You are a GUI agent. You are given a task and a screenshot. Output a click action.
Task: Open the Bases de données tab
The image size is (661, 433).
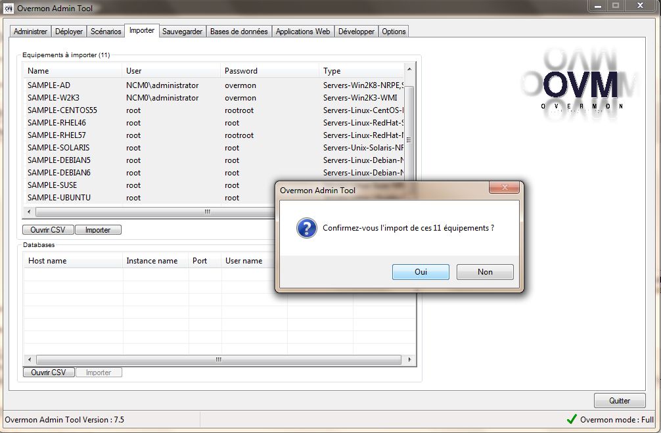point(239,32)
